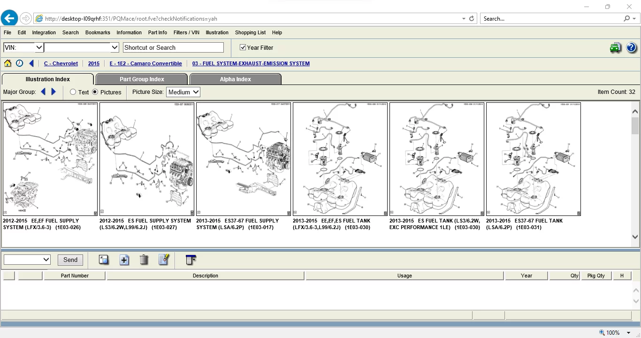Screen dimensions: 641x338
Task: Click the add item plus document icon
Action: pyautogui.click(x=124, y=260)
